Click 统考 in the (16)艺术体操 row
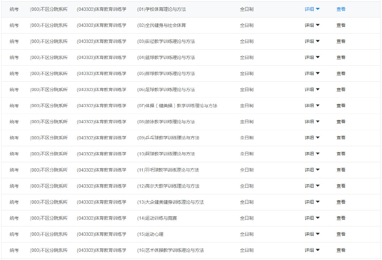The width and height of the screenshot is (382, 260). (14, 251)
